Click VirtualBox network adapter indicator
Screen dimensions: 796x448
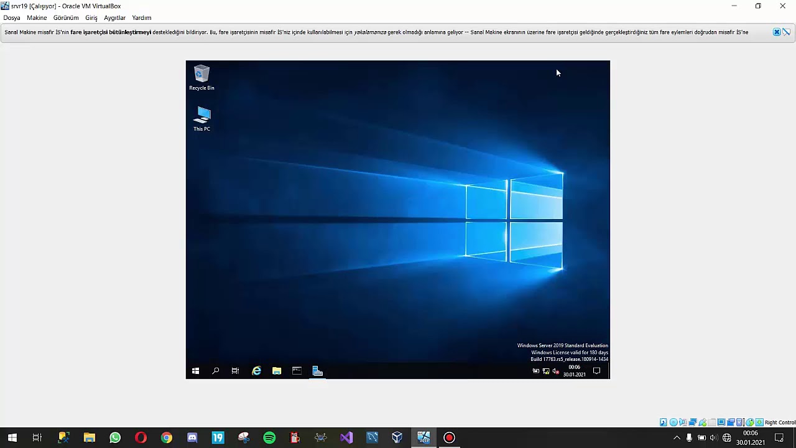pyautogui.click(x=692, y=422)
